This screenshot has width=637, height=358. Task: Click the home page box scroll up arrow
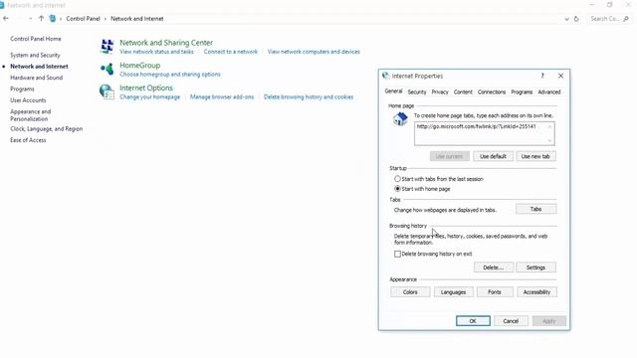coord(549,126)
